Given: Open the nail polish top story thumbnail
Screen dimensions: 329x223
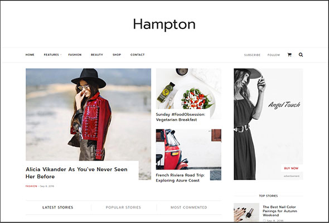Looking at the screenshot, I should (246, 212).
